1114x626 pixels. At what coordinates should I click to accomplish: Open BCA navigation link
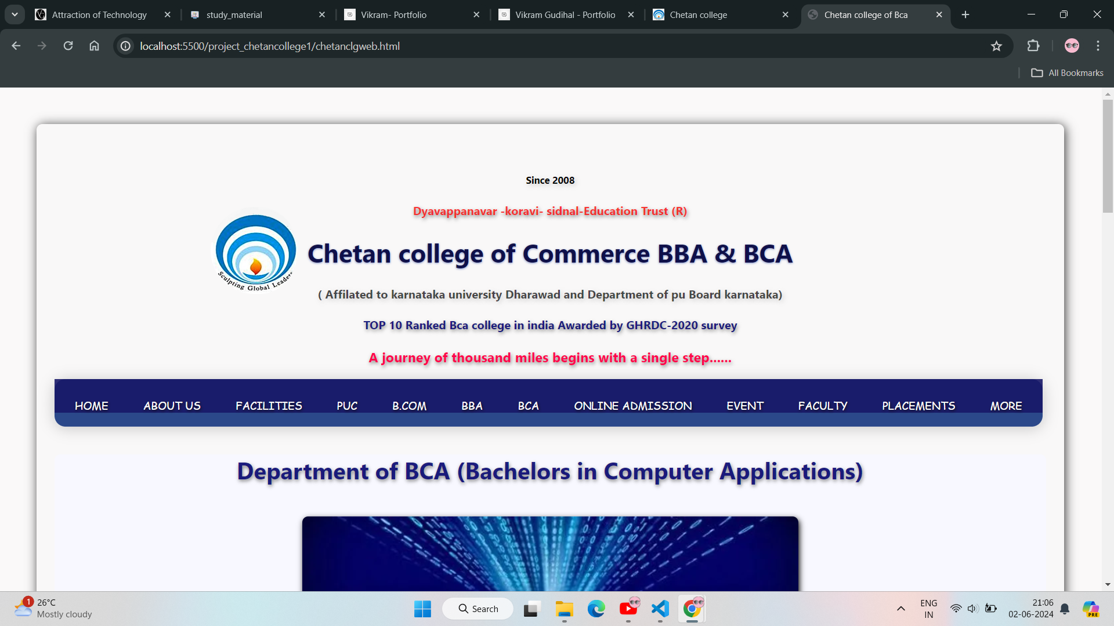coord(528,406)
